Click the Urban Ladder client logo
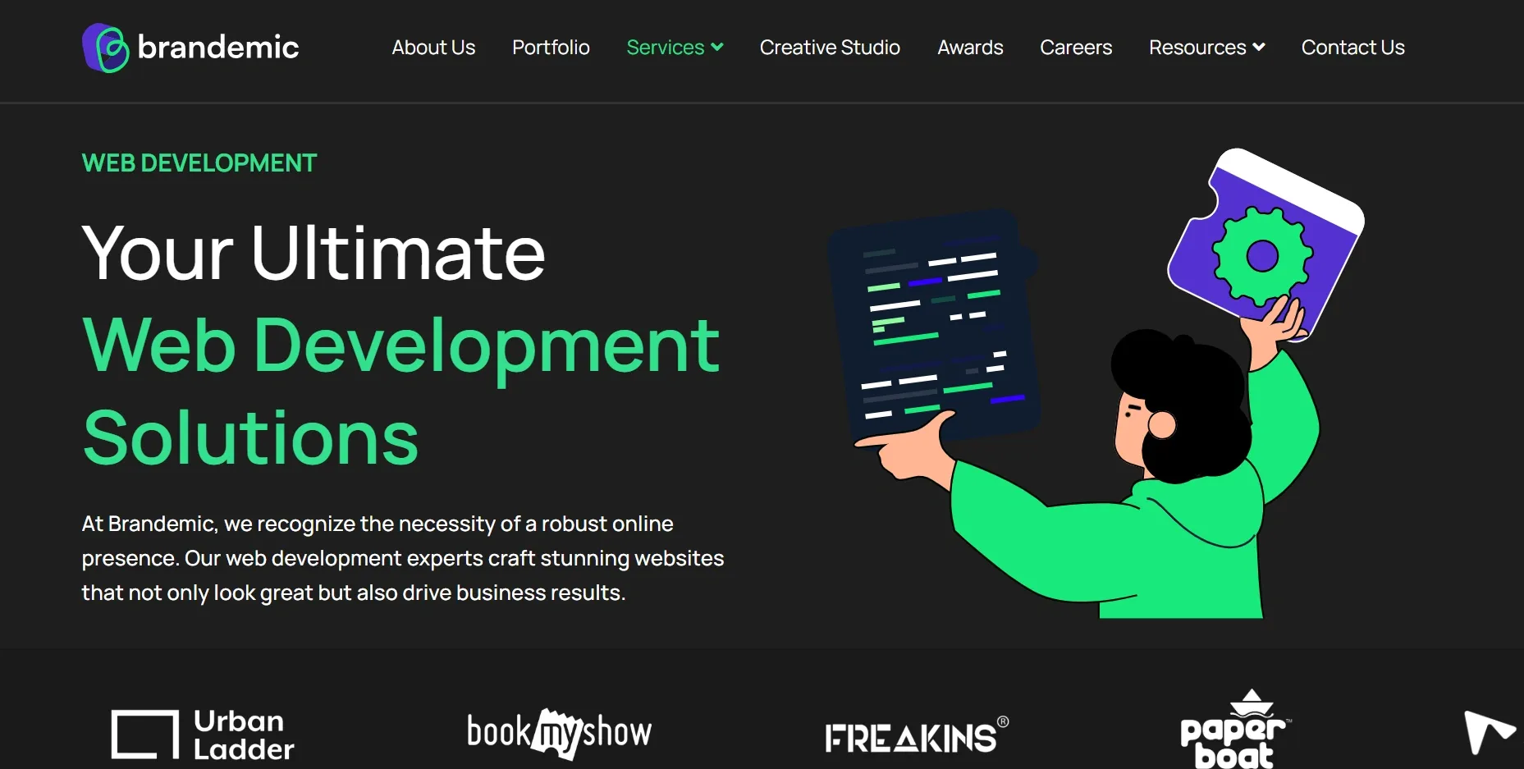Viewport: 1524px width, 769px height. tap(203, 735)
